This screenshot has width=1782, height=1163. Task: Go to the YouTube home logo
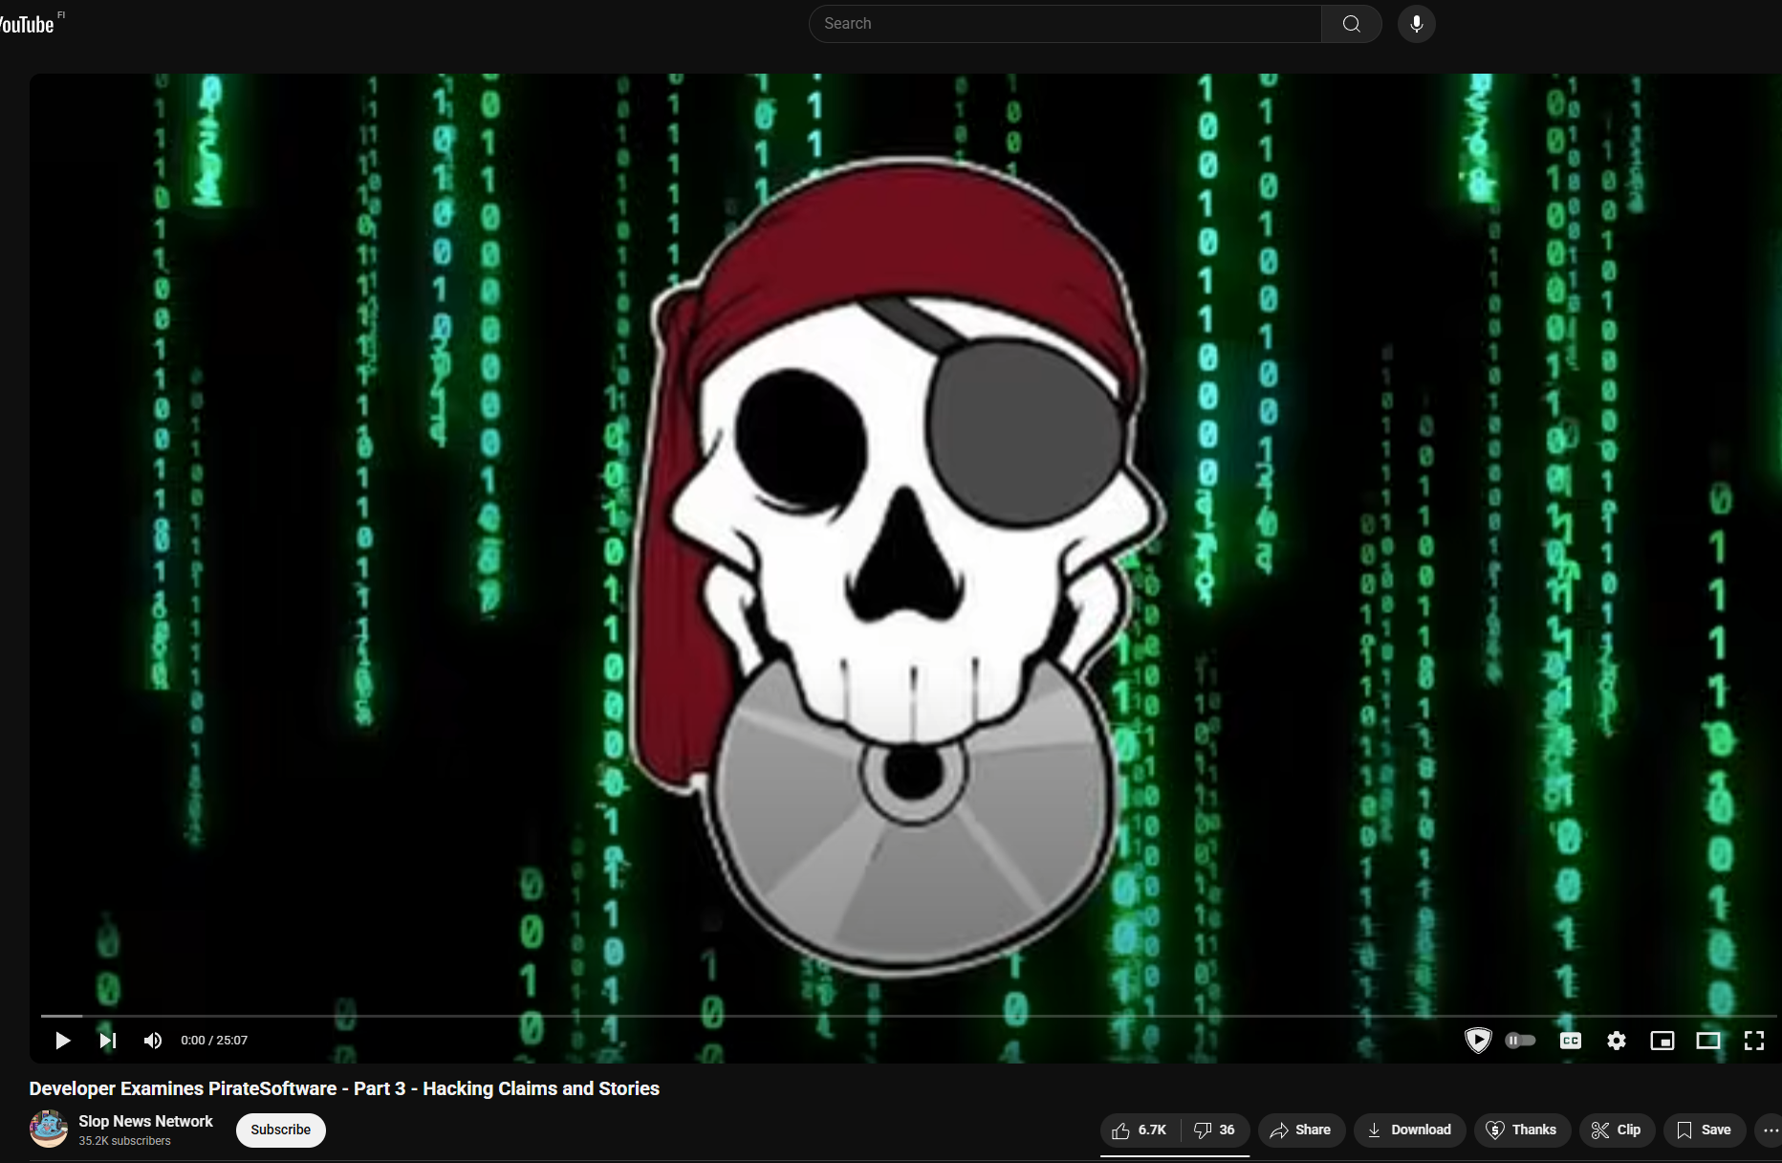coord(27,25)
